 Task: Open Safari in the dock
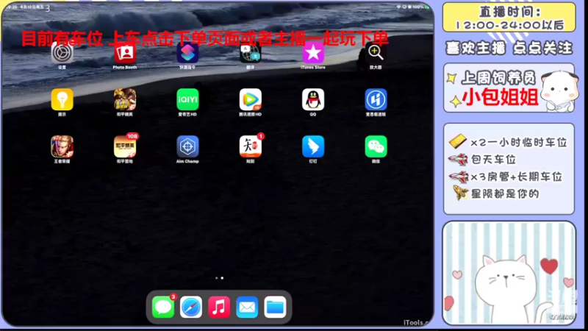pos(191,307)
